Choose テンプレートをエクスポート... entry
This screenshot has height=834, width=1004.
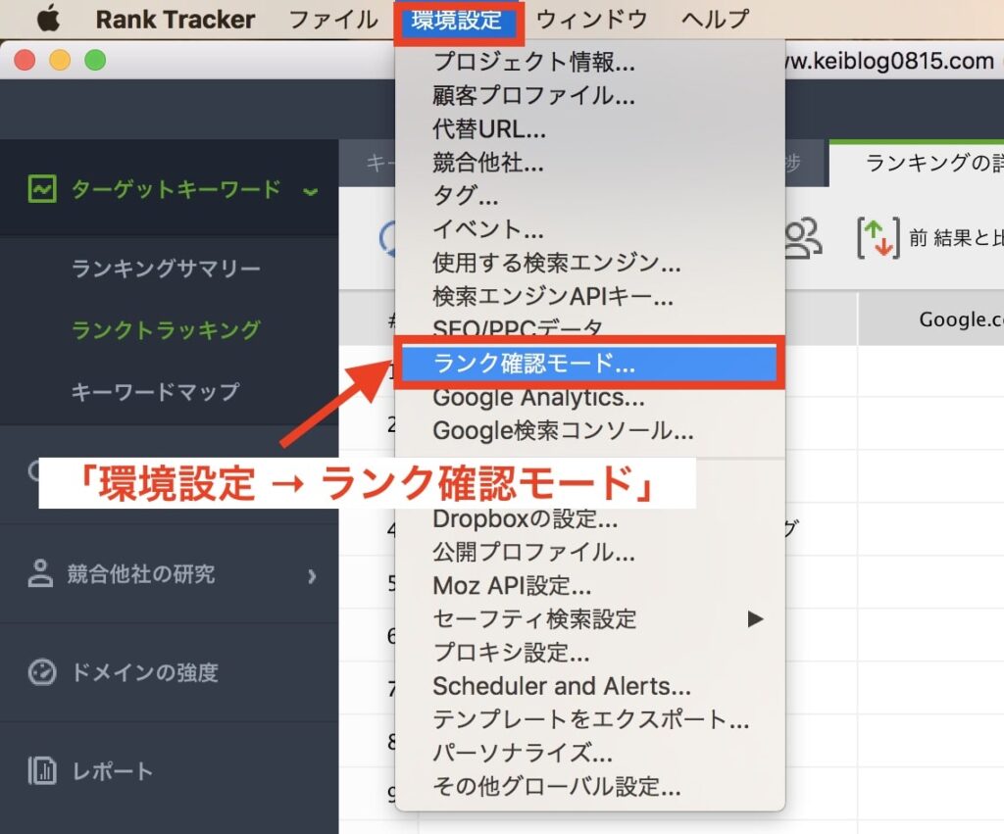591,719
